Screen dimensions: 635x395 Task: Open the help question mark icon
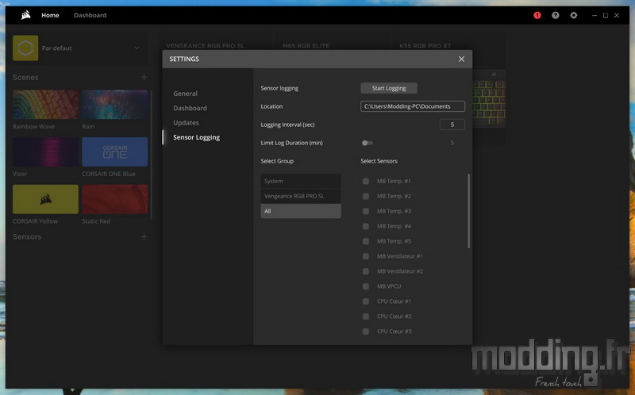coord(555,15)
